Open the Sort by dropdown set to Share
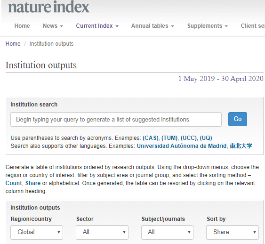Image resolution: width=265 pixels, height=244 pixels. click(233, 232)
